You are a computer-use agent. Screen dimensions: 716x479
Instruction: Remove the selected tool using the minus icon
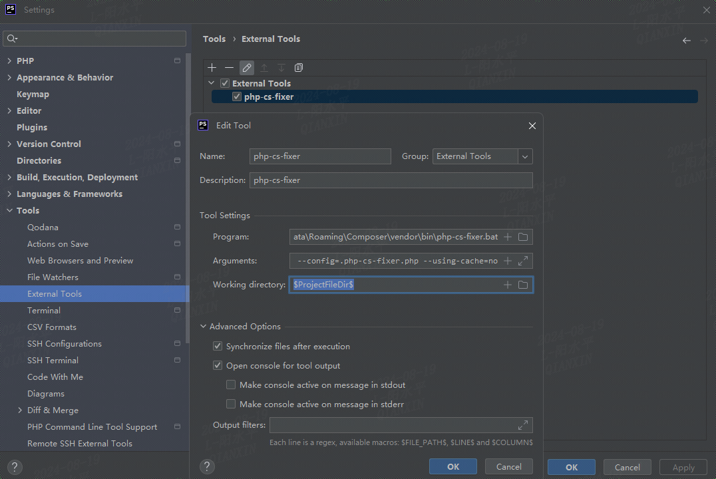[x=230, y=67]
